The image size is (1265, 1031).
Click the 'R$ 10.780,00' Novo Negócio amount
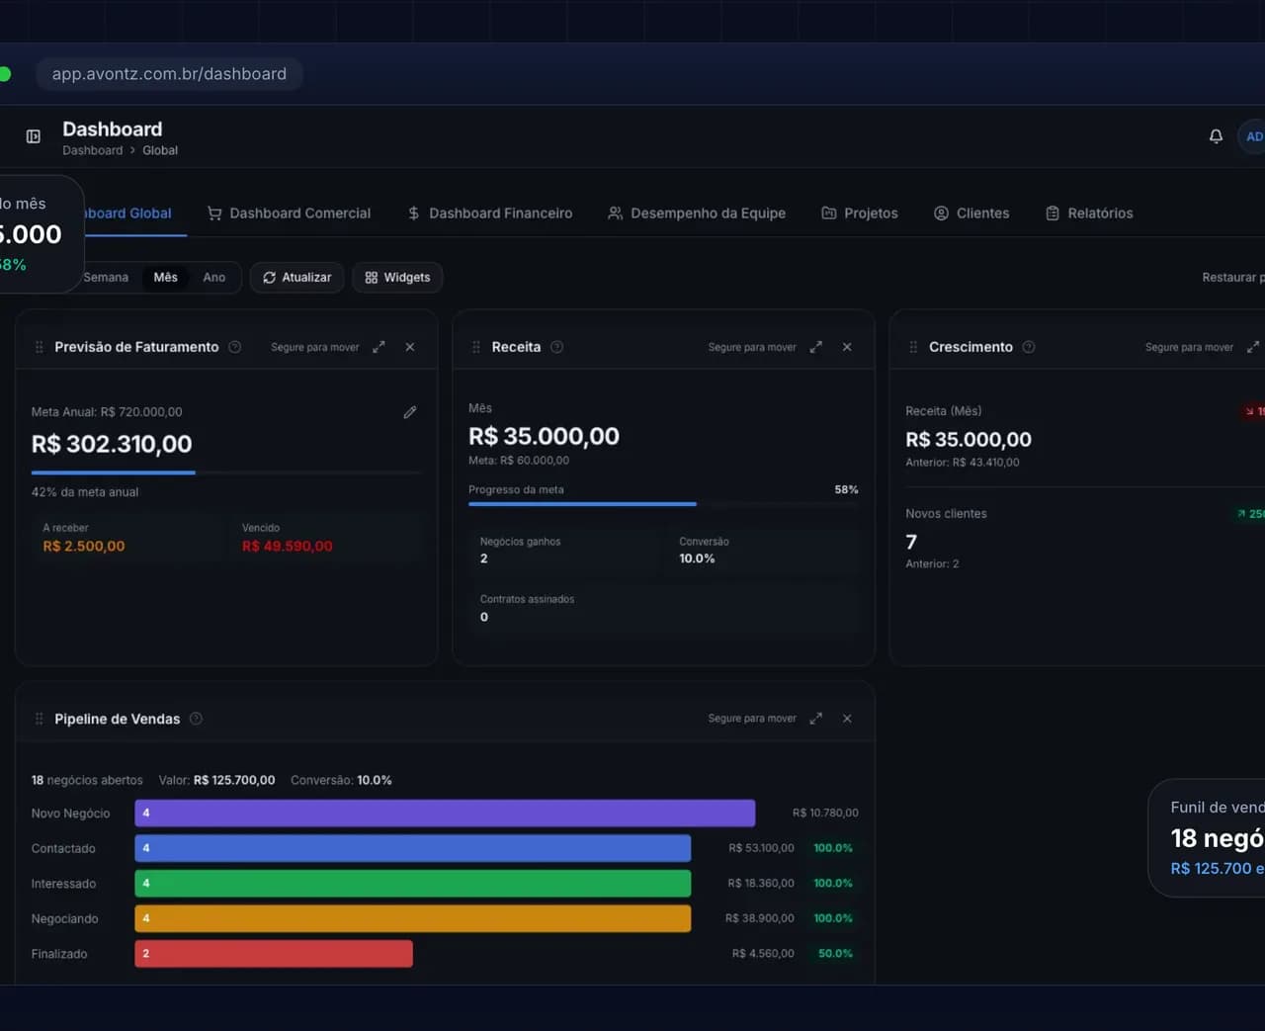tap(825, 814)
